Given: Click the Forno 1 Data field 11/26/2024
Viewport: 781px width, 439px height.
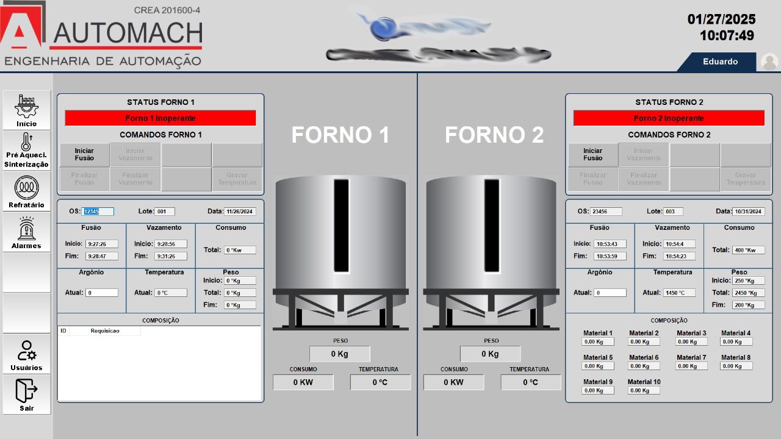Looking at the screenshot, I should click(240, 212).
